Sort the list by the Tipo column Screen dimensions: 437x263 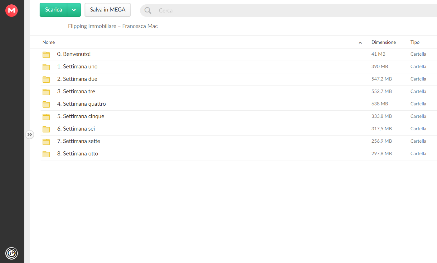(415, 42)
